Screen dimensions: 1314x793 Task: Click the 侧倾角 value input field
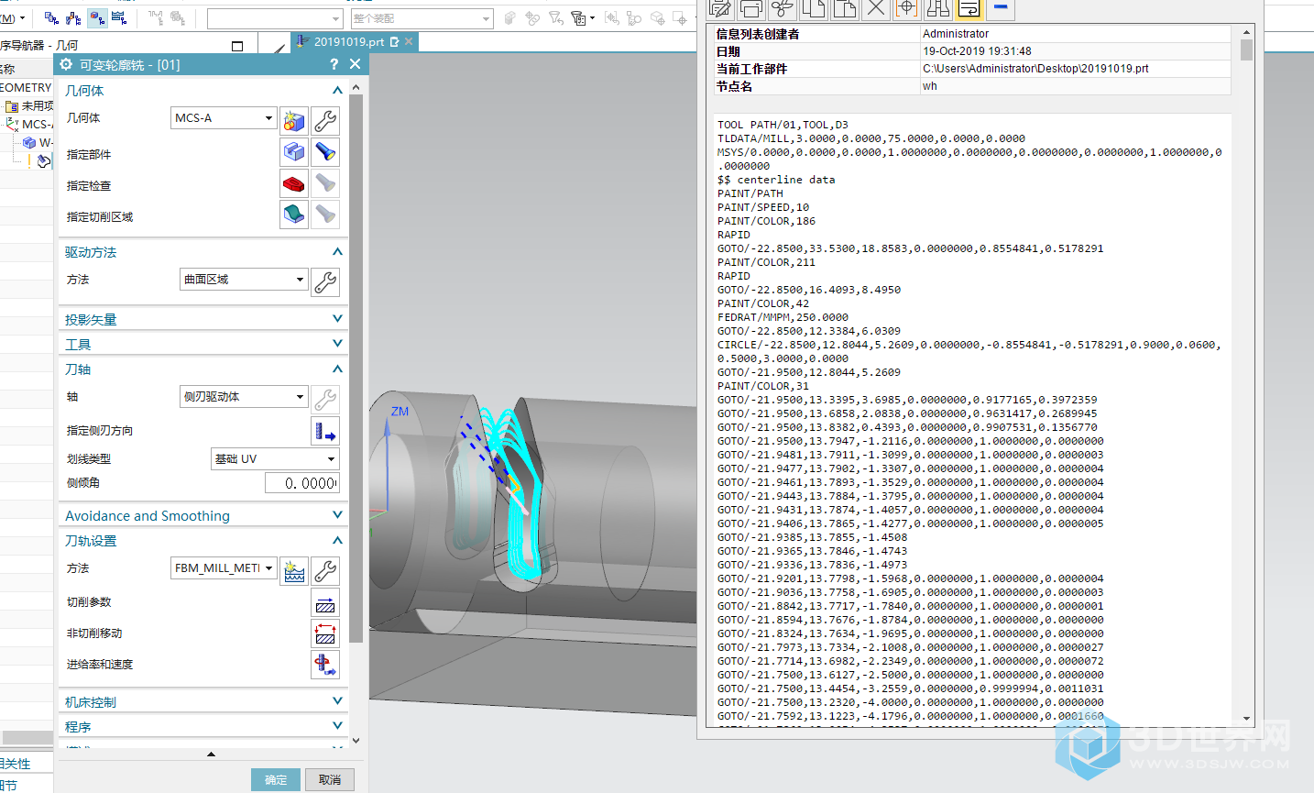pos(302,483)
